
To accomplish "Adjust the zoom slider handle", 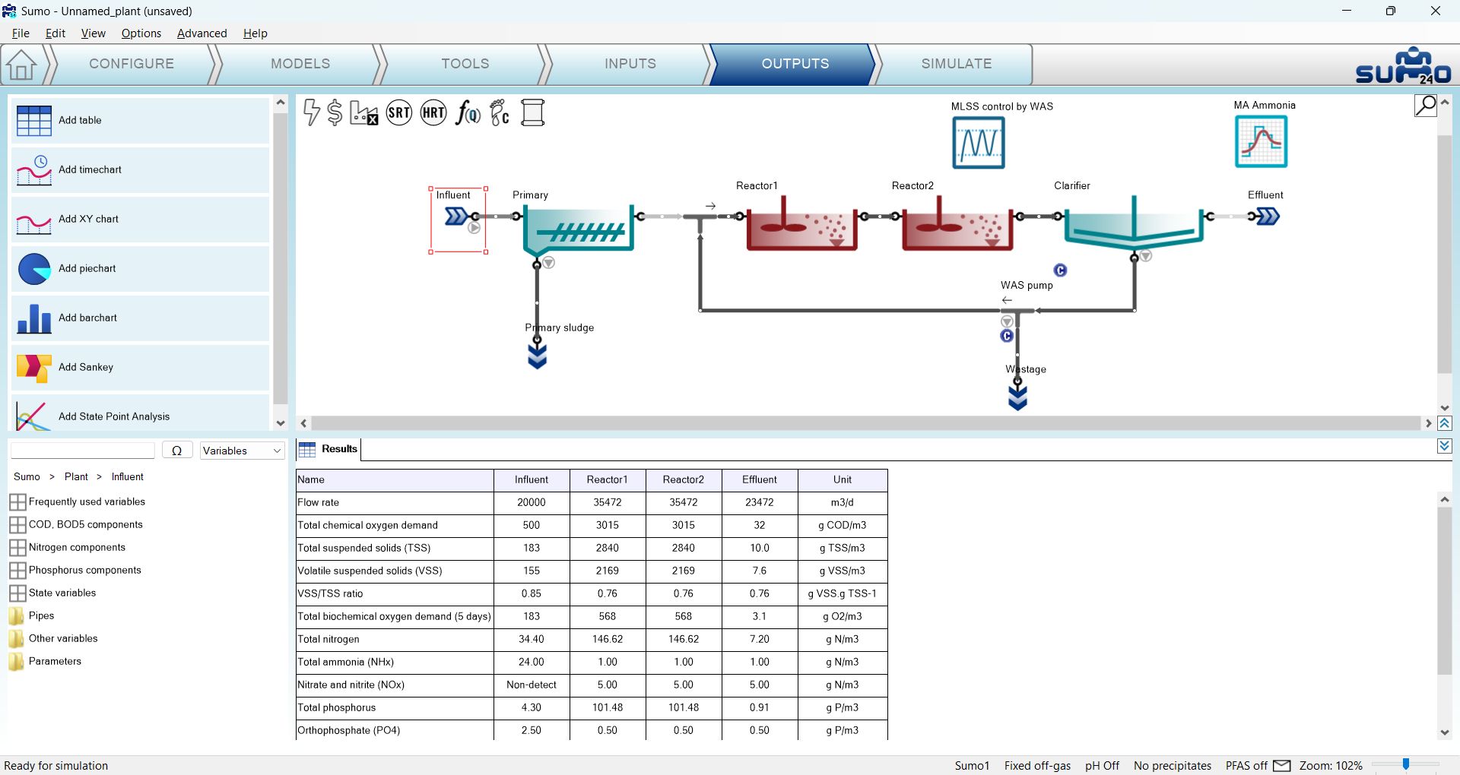I will (1406, 764).
